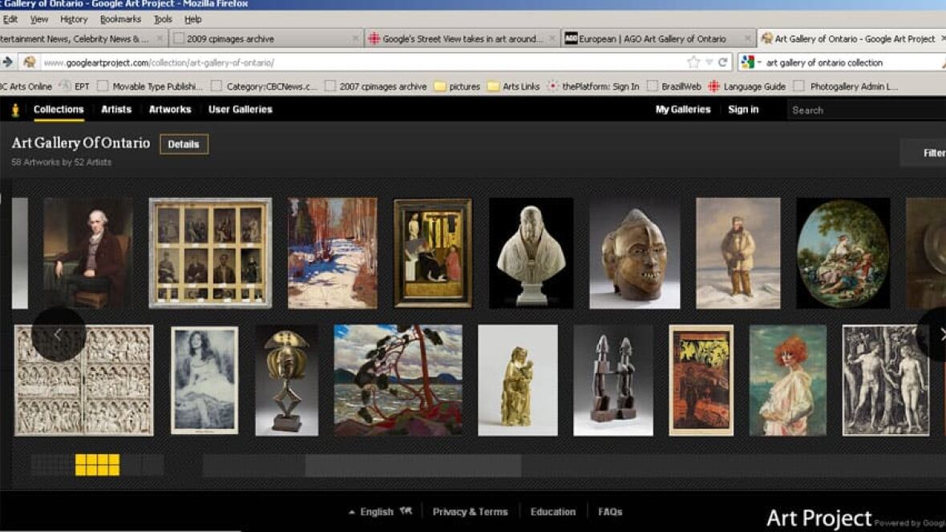Open My Galleries
Screen dimensions: 946x532
click(683, 110)
